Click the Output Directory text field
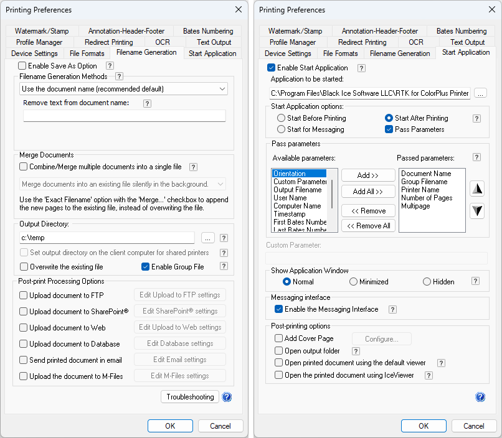 107,238
